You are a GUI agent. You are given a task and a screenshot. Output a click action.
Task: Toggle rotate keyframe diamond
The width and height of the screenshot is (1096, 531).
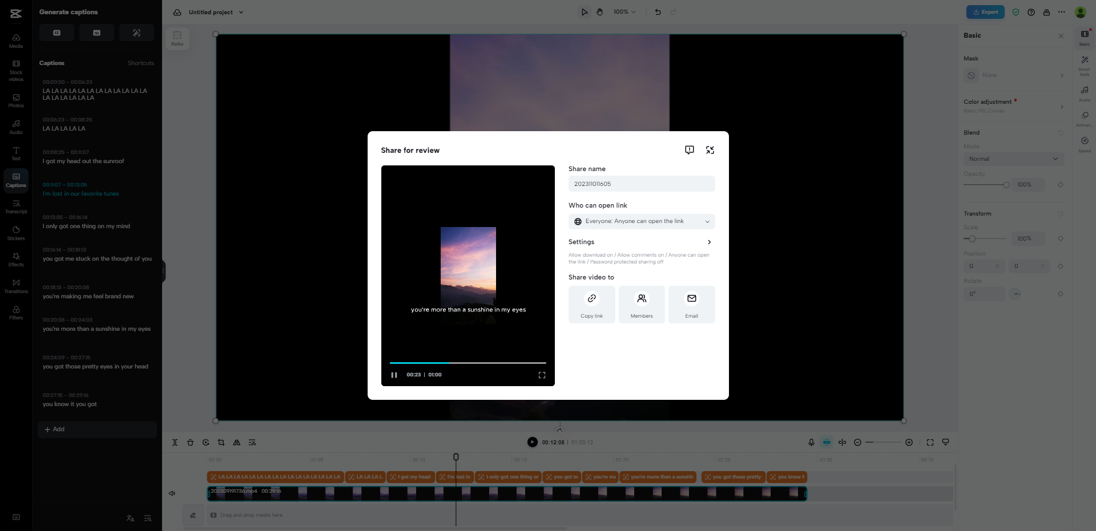(1061, 294)
